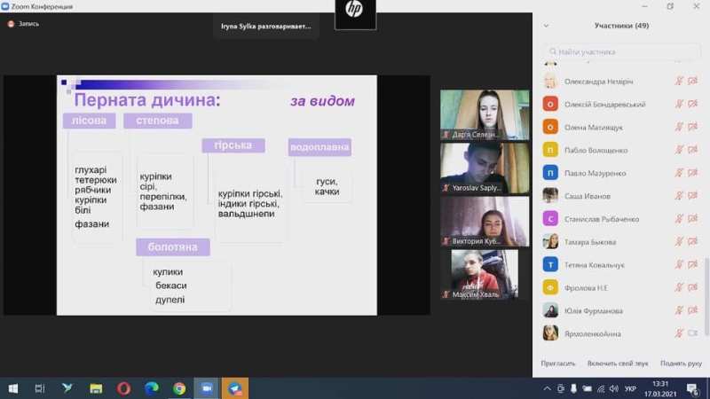This screenshot has width=710, height=399.
Task: Click camera icon for ЯрмоленкоАнна
Action: point(692,333)
